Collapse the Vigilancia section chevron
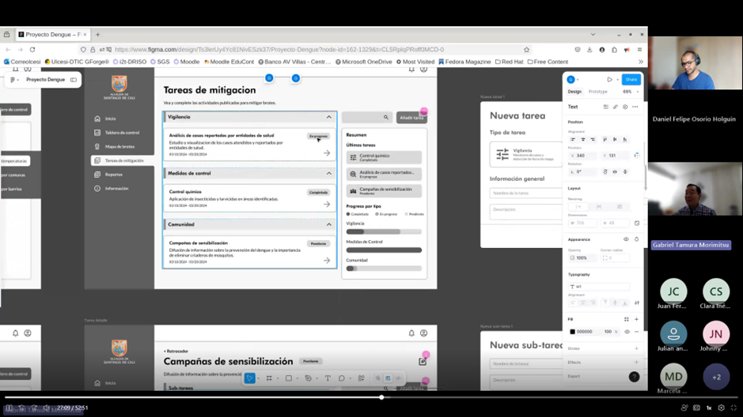 point(329,118)
